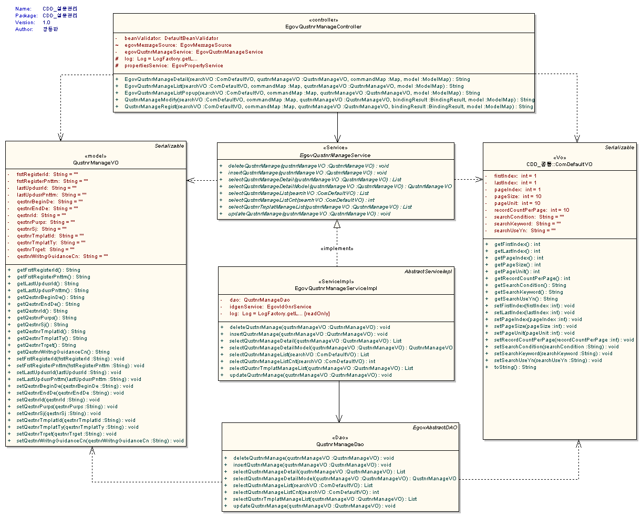Select the AbstractServiceImpl parent label
The width and height of the screenshot is (642, 517).
click(428, 272)
